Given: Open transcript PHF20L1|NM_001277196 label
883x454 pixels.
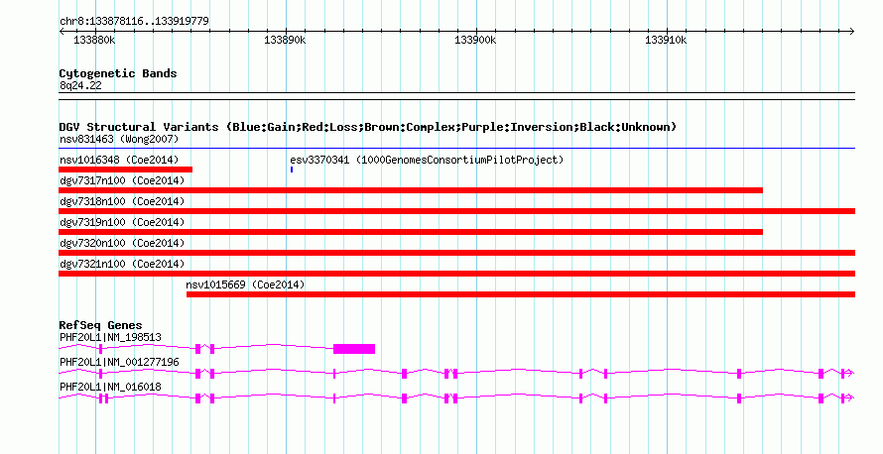Looking at the screenshot, I should [119, 362].
